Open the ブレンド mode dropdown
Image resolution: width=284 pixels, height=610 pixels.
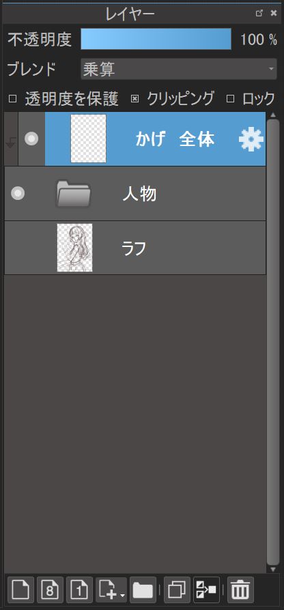click(x=179, y=69)
